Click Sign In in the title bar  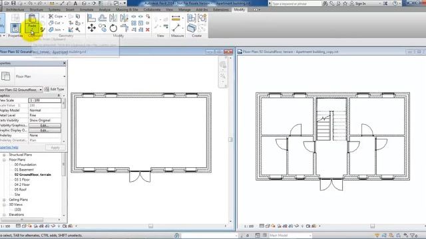[358, 3]
